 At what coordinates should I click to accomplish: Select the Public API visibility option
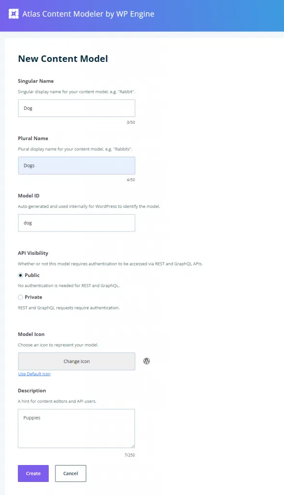[20, 275]
